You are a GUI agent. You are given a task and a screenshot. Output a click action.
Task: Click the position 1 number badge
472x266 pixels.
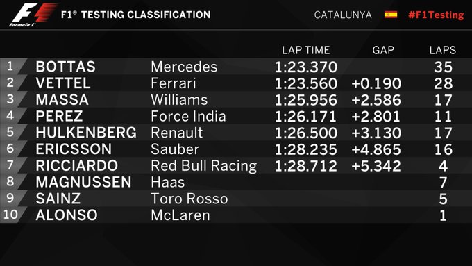click(10, 66)
